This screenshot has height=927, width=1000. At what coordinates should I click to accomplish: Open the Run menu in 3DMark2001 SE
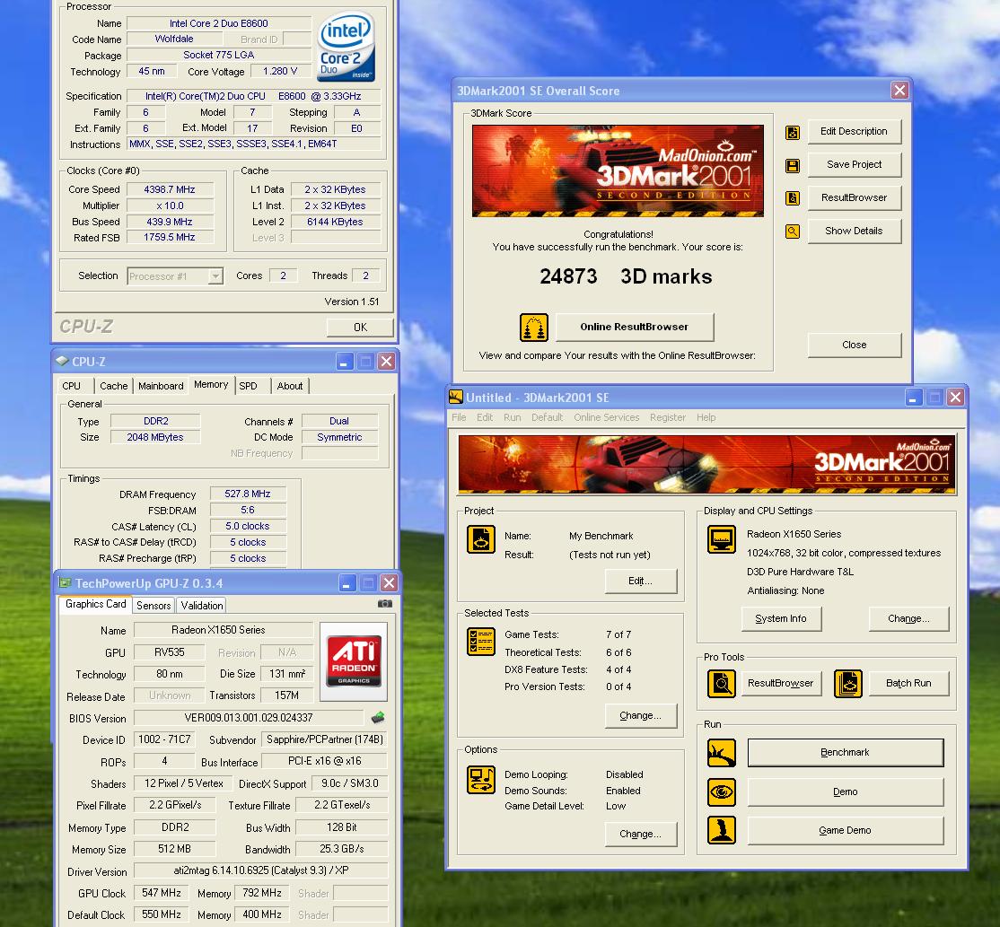click(x=512, y=417)
